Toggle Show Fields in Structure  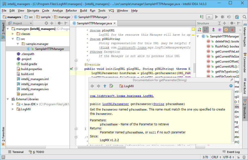(x=226, y=29)
